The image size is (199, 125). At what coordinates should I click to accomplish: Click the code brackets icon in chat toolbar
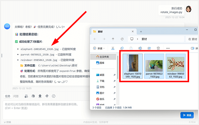tap(53, 96)
